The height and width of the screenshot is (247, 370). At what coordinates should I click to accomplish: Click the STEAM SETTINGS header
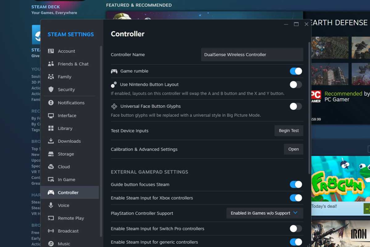[71, 35]
